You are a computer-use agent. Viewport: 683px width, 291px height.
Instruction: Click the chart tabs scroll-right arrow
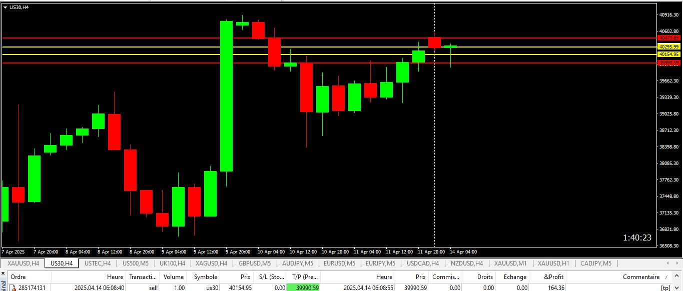point(676,263)
